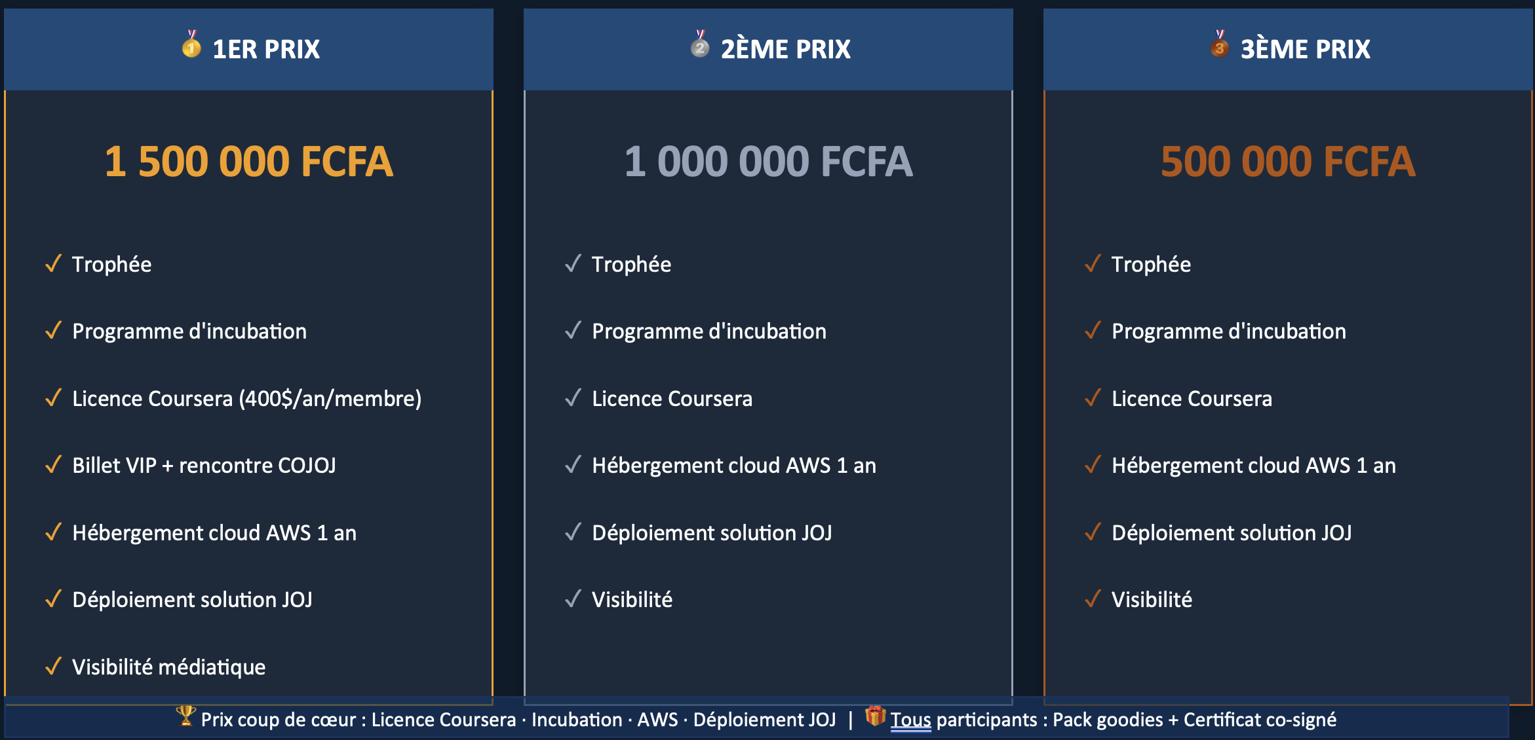Click the grey checkmark beside second prize Licence Coursera
This screenshot has width=1535, height=740.
pos(573,398)
